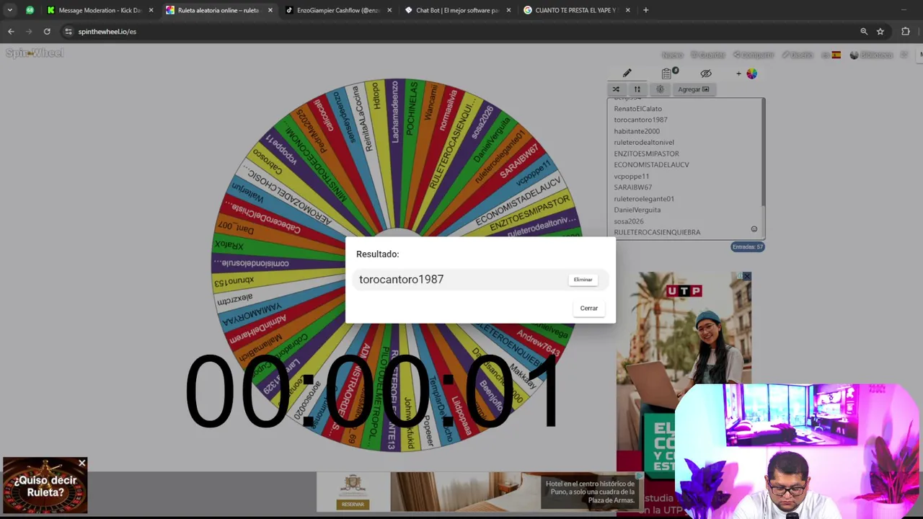The image size is (923, 519).
Task: Open entry settings gear icon
Action: pyautogui.click(x=660, y=89)
